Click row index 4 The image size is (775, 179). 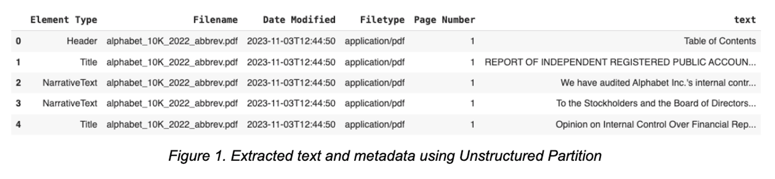coord(18,124)
